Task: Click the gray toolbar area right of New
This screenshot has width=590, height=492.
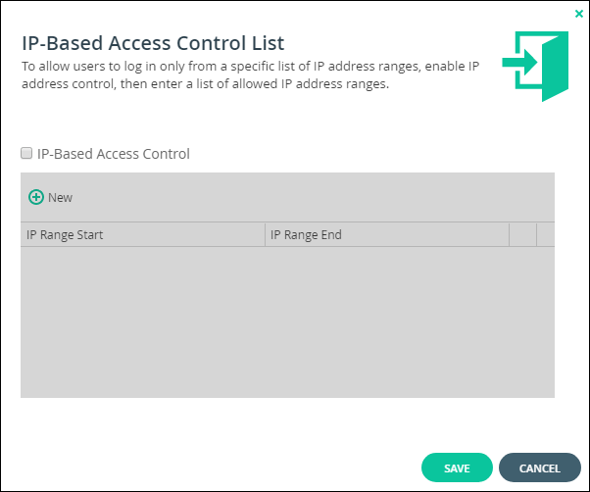Action: point(314,197)
